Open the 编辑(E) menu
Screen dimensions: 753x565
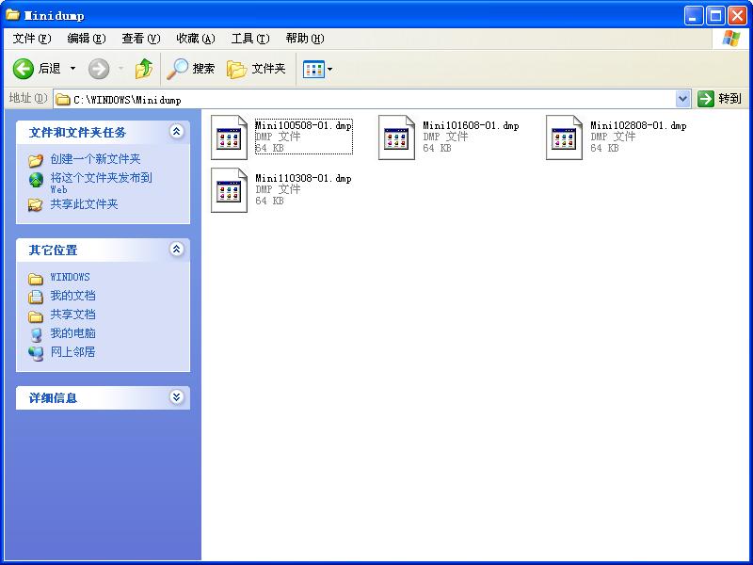pyautogui.click(x=87, y=39)
